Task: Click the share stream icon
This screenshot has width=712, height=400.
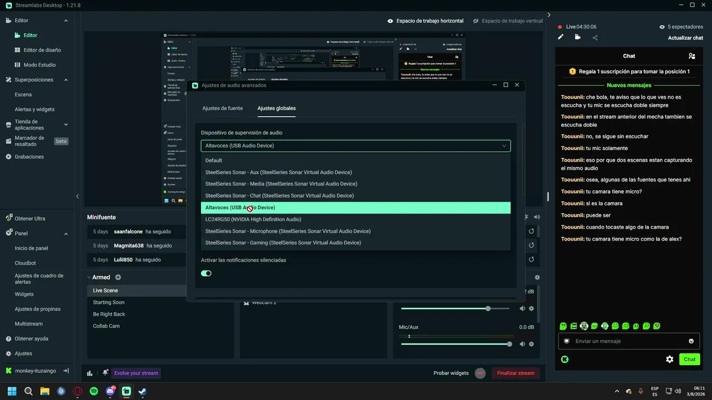Action: (x=595, y=38)
